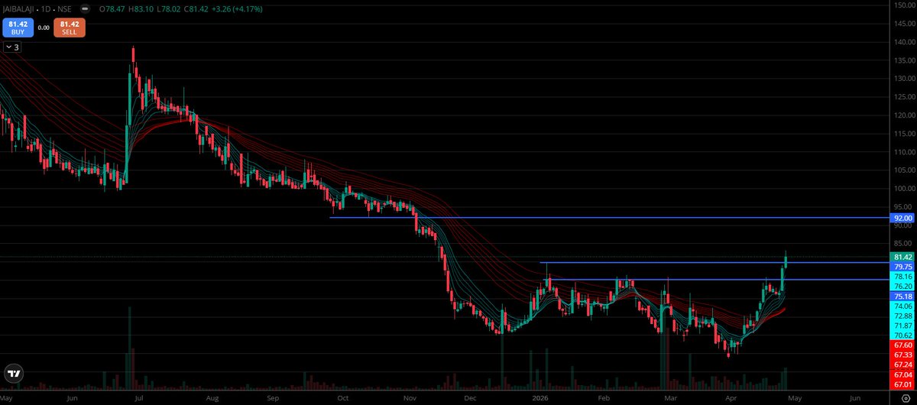Image resolution: width=917 pixels, height=405 pixels.
Task: Click the Dec label on time axis
Action: coord(469,398)
